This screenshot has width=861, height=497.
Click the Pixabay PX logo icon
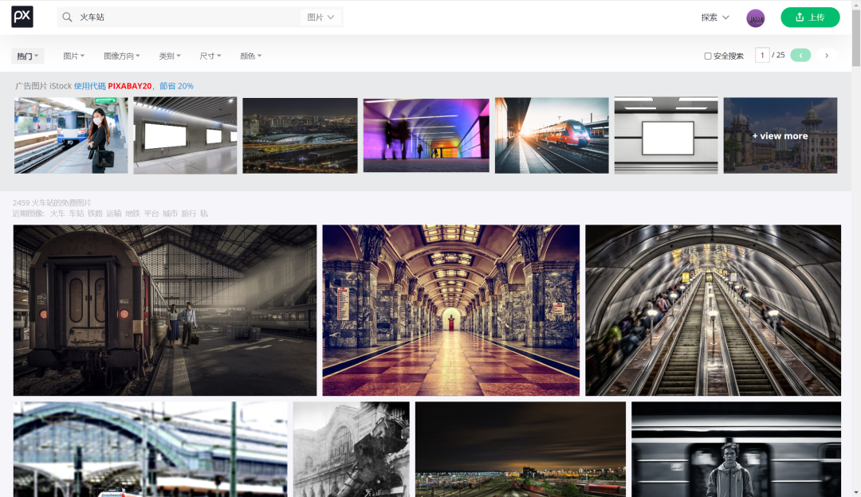[22, 17]
